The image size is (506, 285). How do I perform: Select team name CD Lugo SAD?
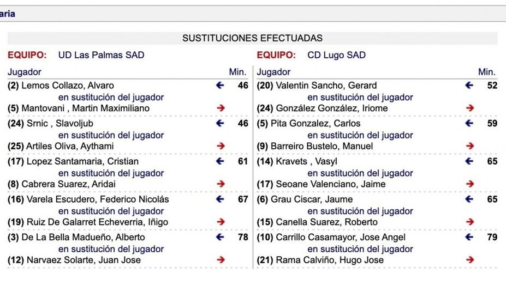pos(336,55)
